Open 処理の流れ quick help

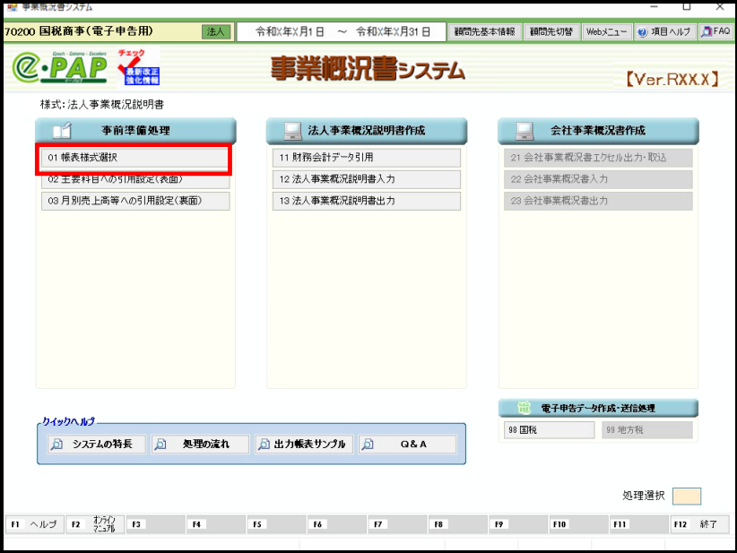pos(199,445)
